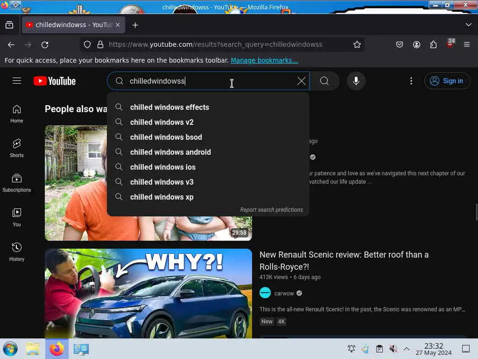
Task: Click 'Manage bookmarks...' link
Action: click(264, 60)
